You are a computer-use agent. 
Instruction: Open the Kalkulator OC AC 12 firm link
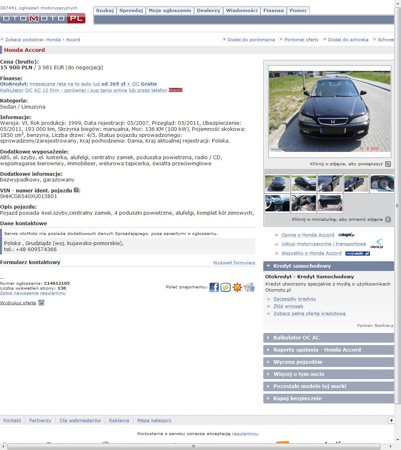point(83,90)
